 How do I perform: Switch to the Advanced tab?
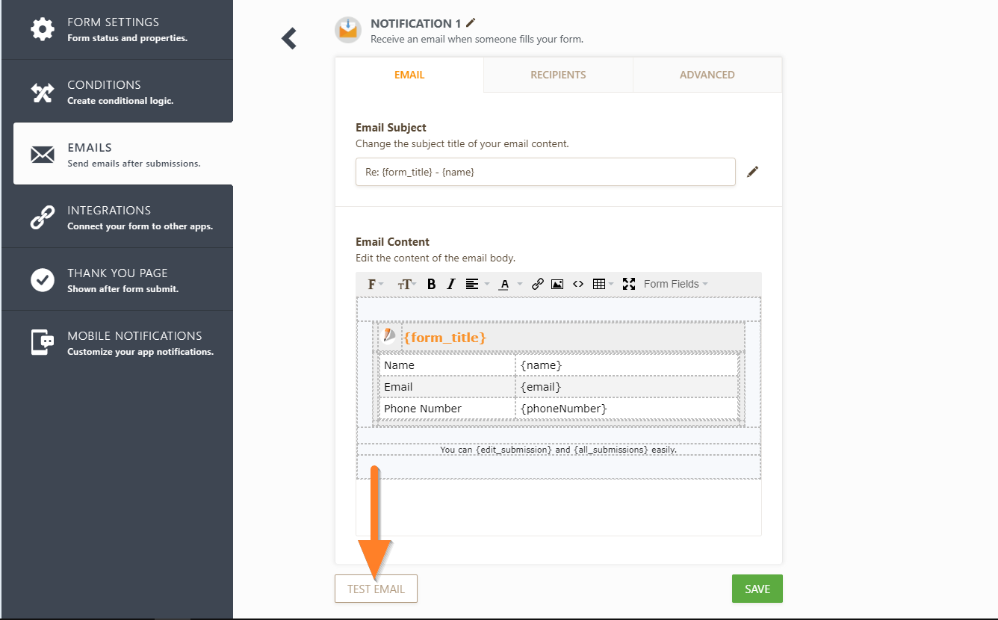pyautogui.click(x=707, y=75)
